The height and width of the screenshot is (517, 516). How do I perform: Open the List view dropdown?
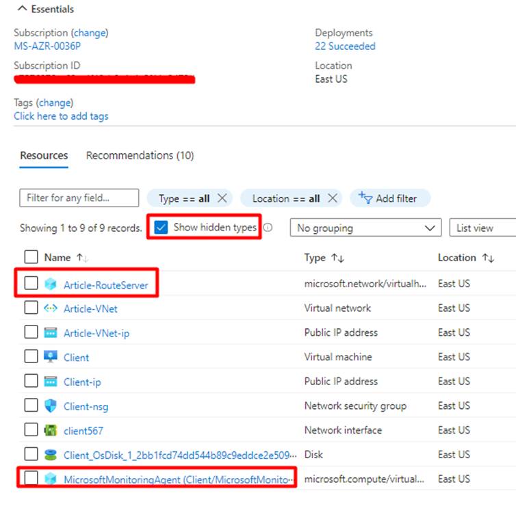click(x=482, y=228)
